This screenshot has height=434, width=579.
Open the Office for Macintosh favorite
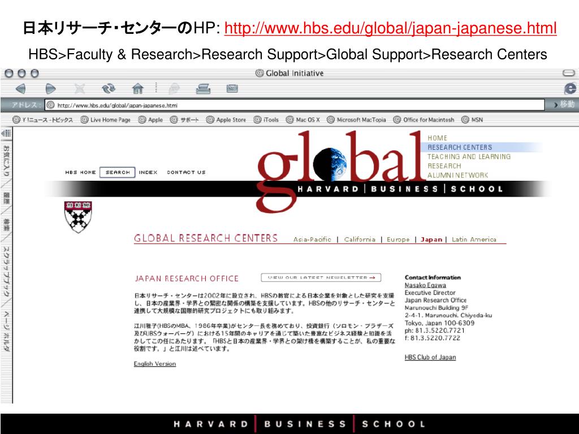[424, 120]
